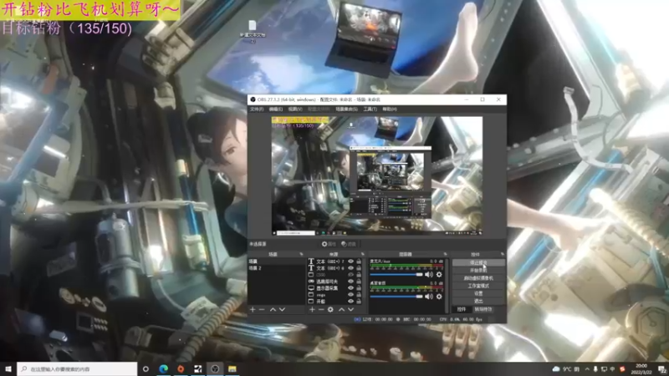
Task: Pop out the 场景 dock via header icon
Action: click(301, 255)
